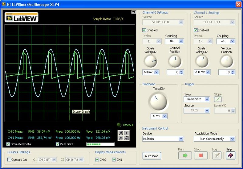
Task: Open the 200 mV scale dropdown
Action: [x=202, y=72]
